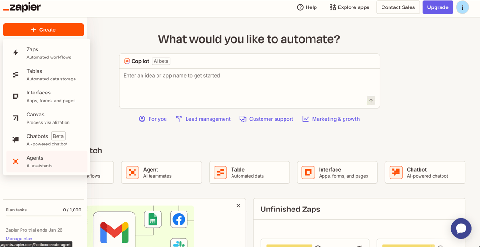Click the Contact Sales button
Viewport: 480px width, 247px height.
[x=398, y=7]
